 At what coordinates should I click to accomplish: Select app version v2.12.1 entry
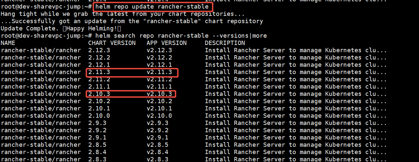click(x=159, y=65)
